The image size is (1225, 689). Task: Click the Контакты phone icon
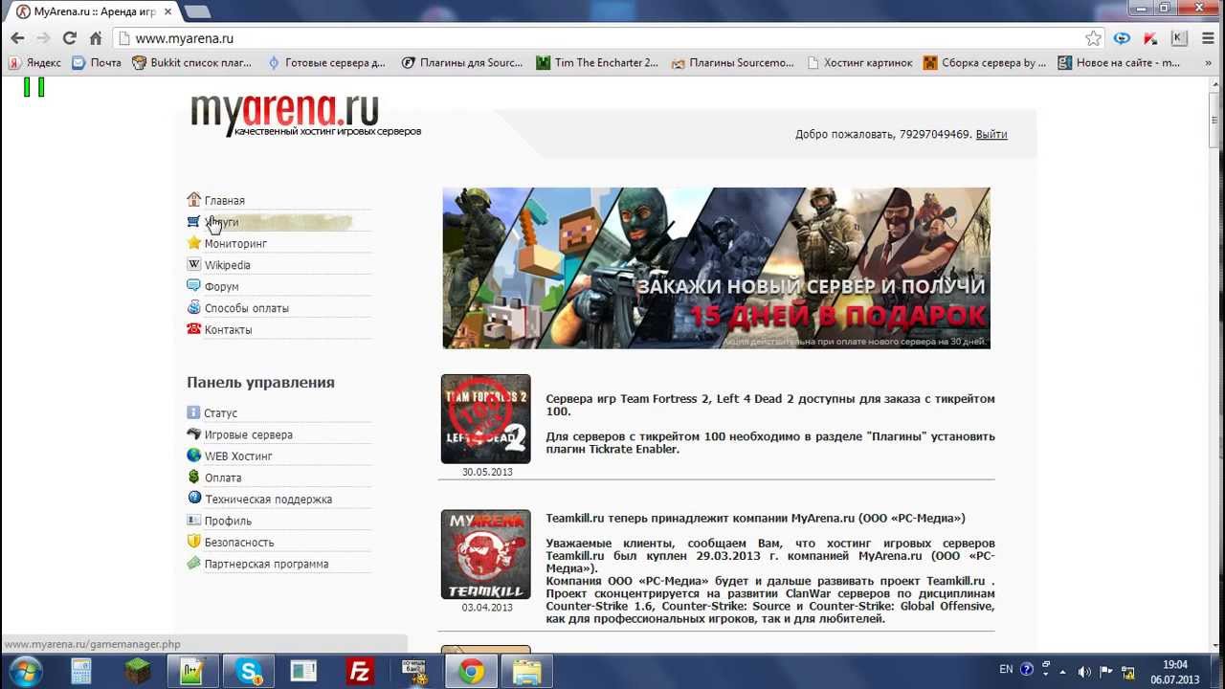coord(194,329)
